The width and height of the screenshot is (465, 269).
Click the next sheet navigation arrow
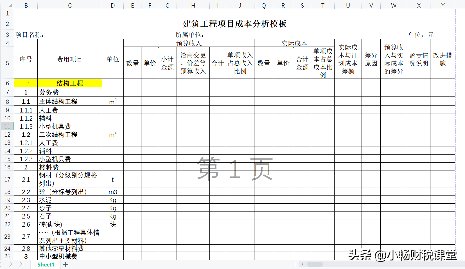(10, 264)
